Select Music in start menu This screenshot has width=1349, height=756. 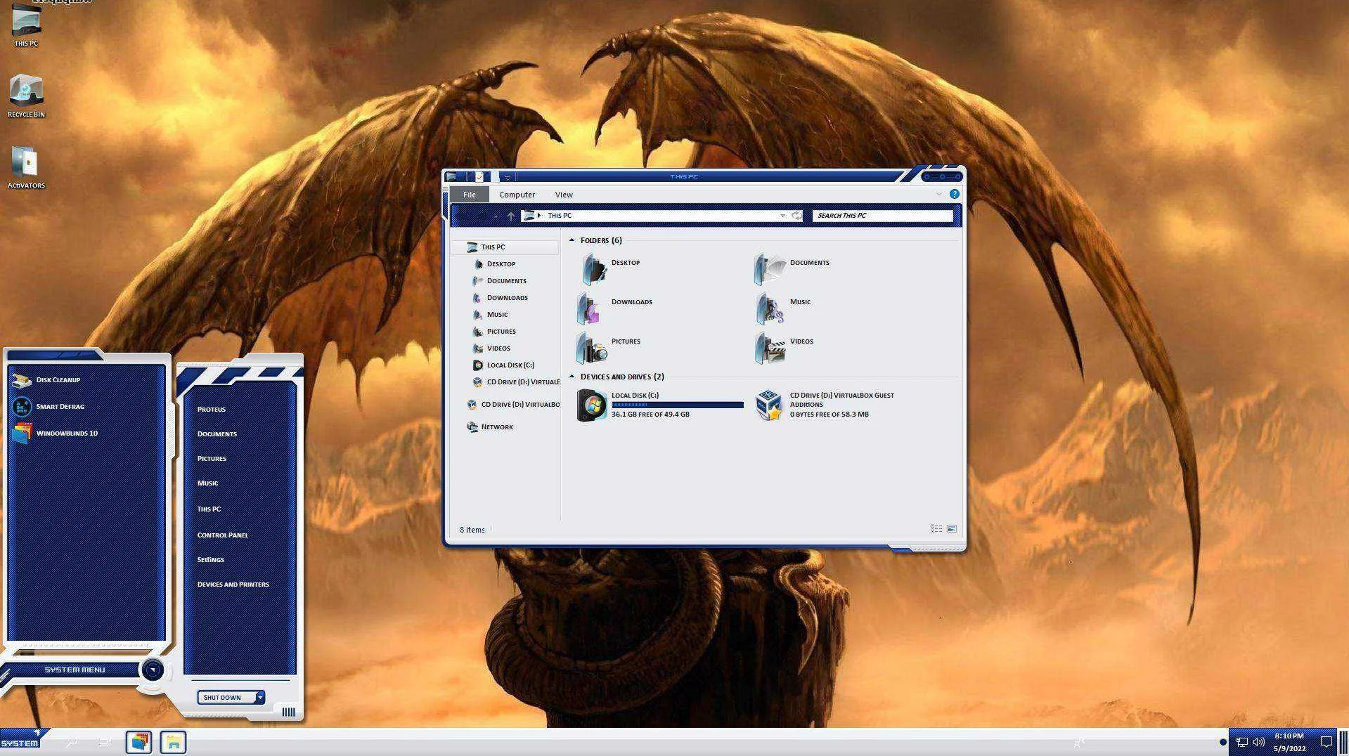[x=207, y=483]
